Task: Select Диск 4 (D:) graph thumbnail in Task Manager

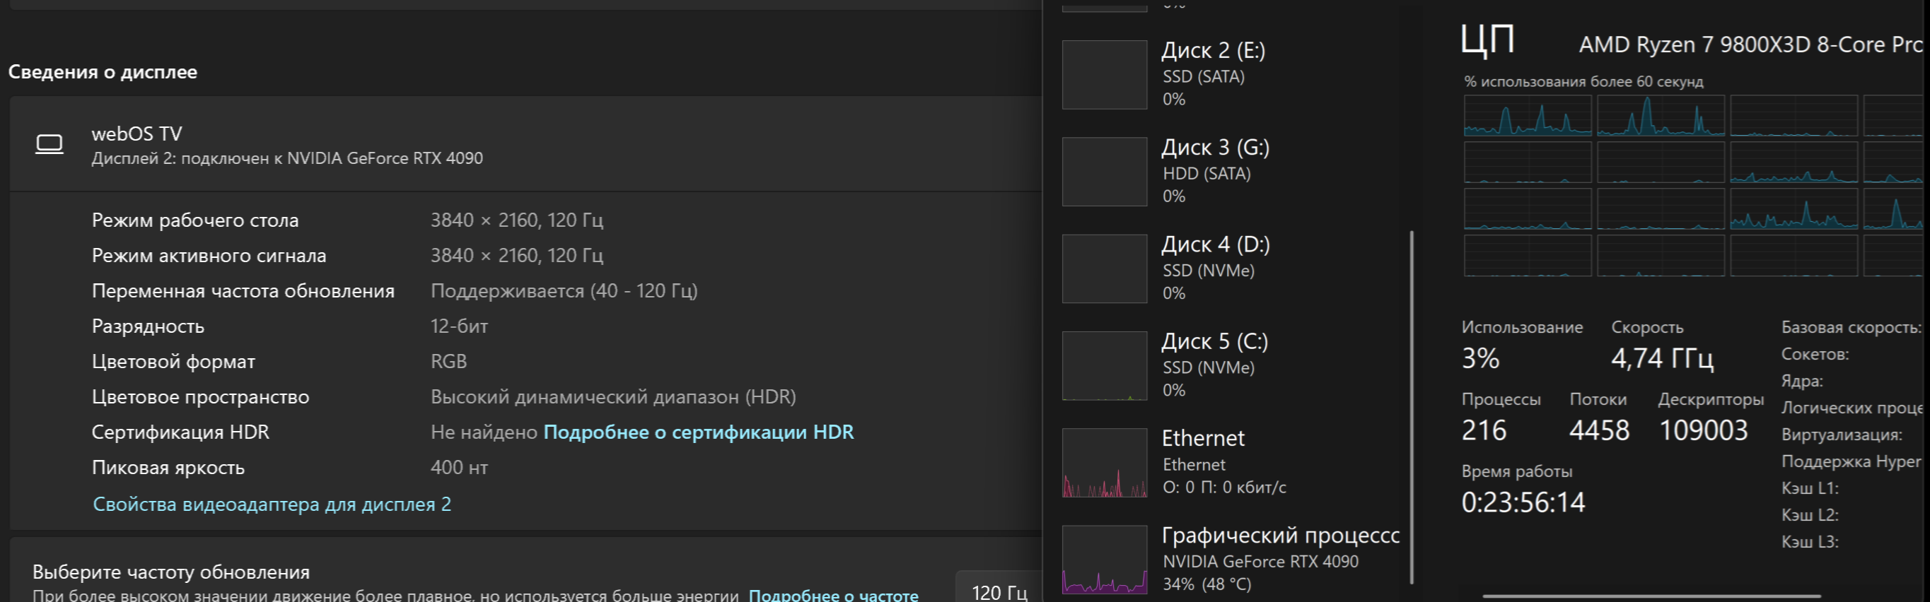Action: click(1105, 268)
